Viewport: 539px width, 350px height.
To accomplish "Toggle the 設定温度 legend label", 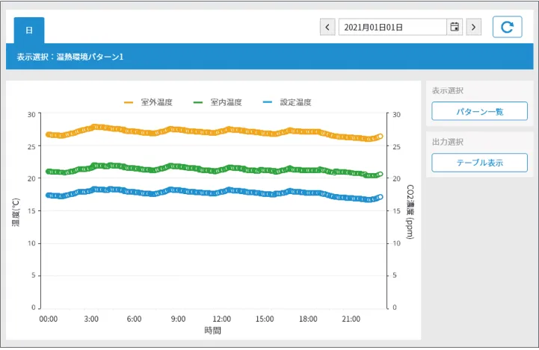I will click(x=295, y=102).
